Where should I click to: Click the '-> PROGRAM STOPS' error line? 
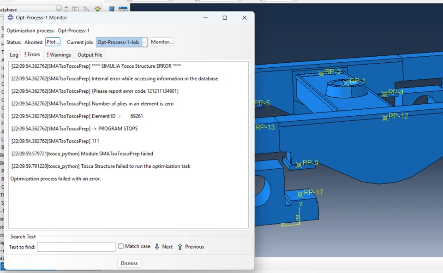[75, 129]
